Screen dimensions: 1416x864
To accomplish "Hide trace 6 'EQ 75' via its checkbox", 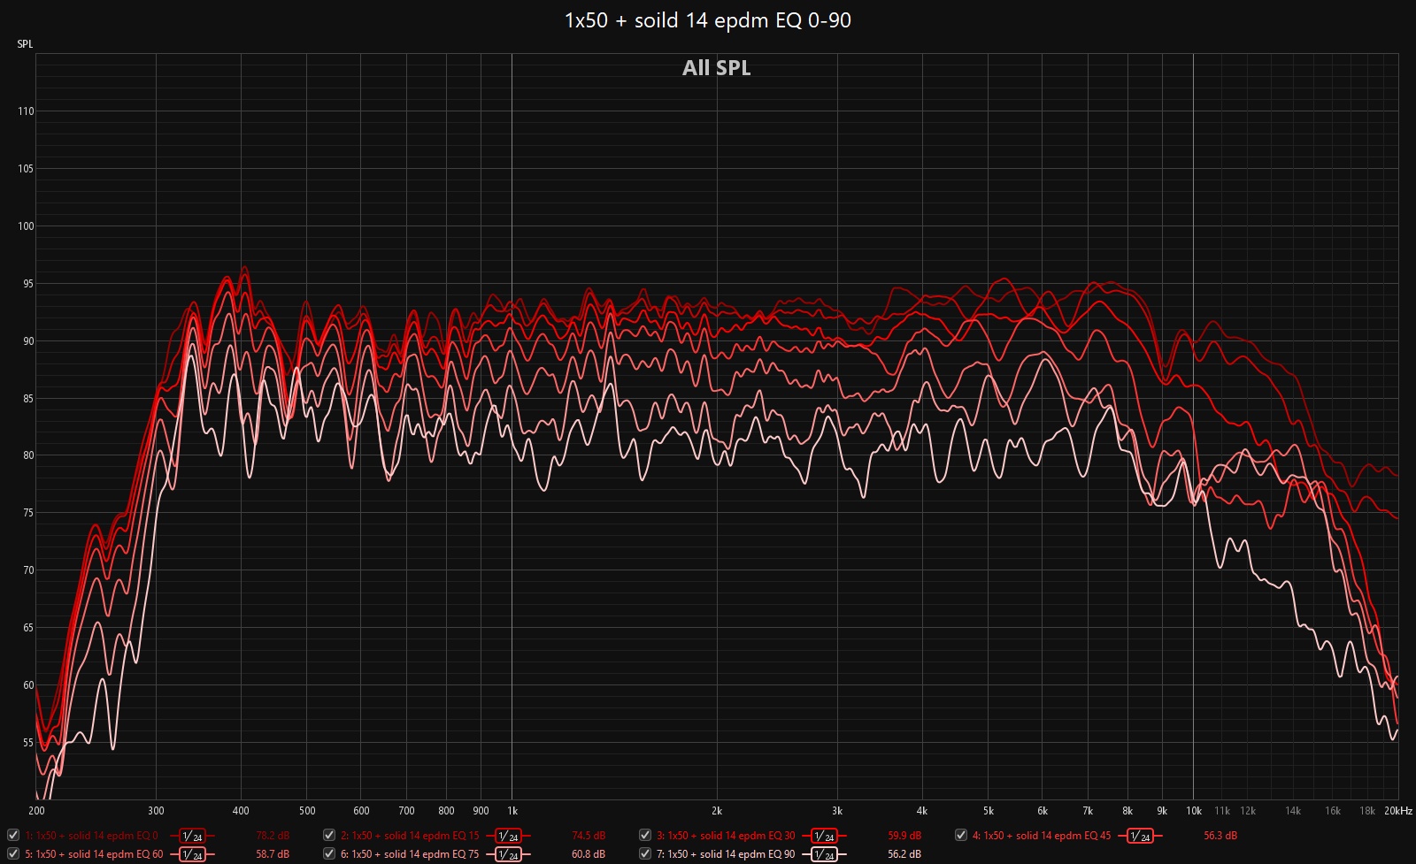I will [329, 853].
